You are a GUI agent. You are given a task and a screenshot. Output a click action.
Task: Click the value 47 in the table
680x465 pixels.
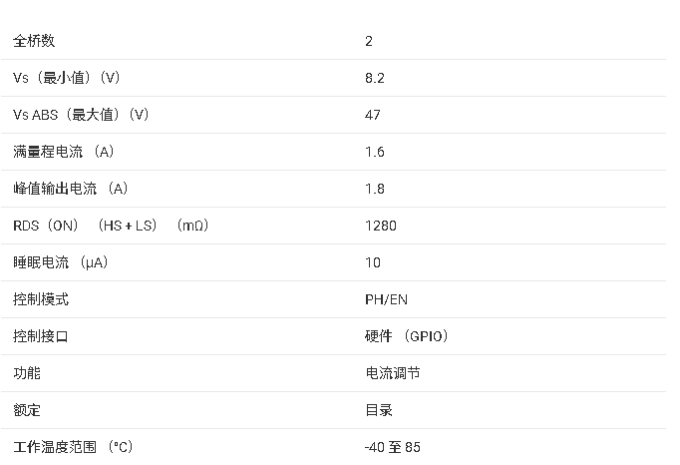(x=373, y=115)
